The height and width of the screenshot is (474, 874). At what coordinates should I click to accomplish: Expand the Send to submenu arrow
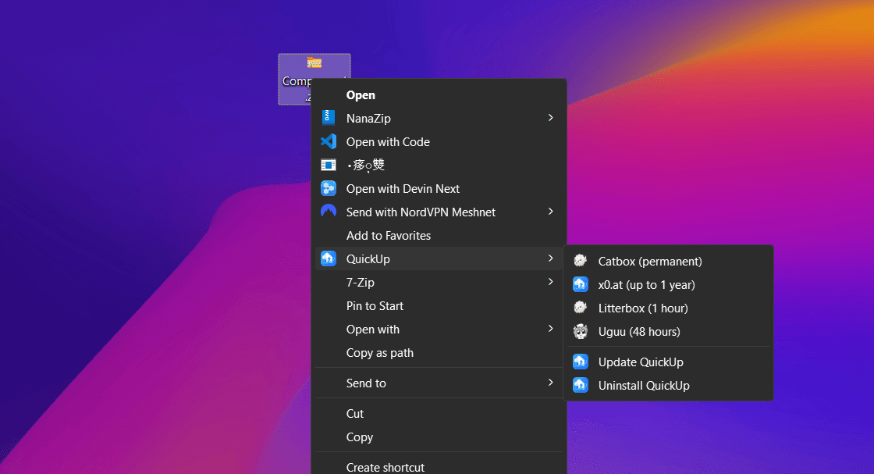(x=550, y=383)
